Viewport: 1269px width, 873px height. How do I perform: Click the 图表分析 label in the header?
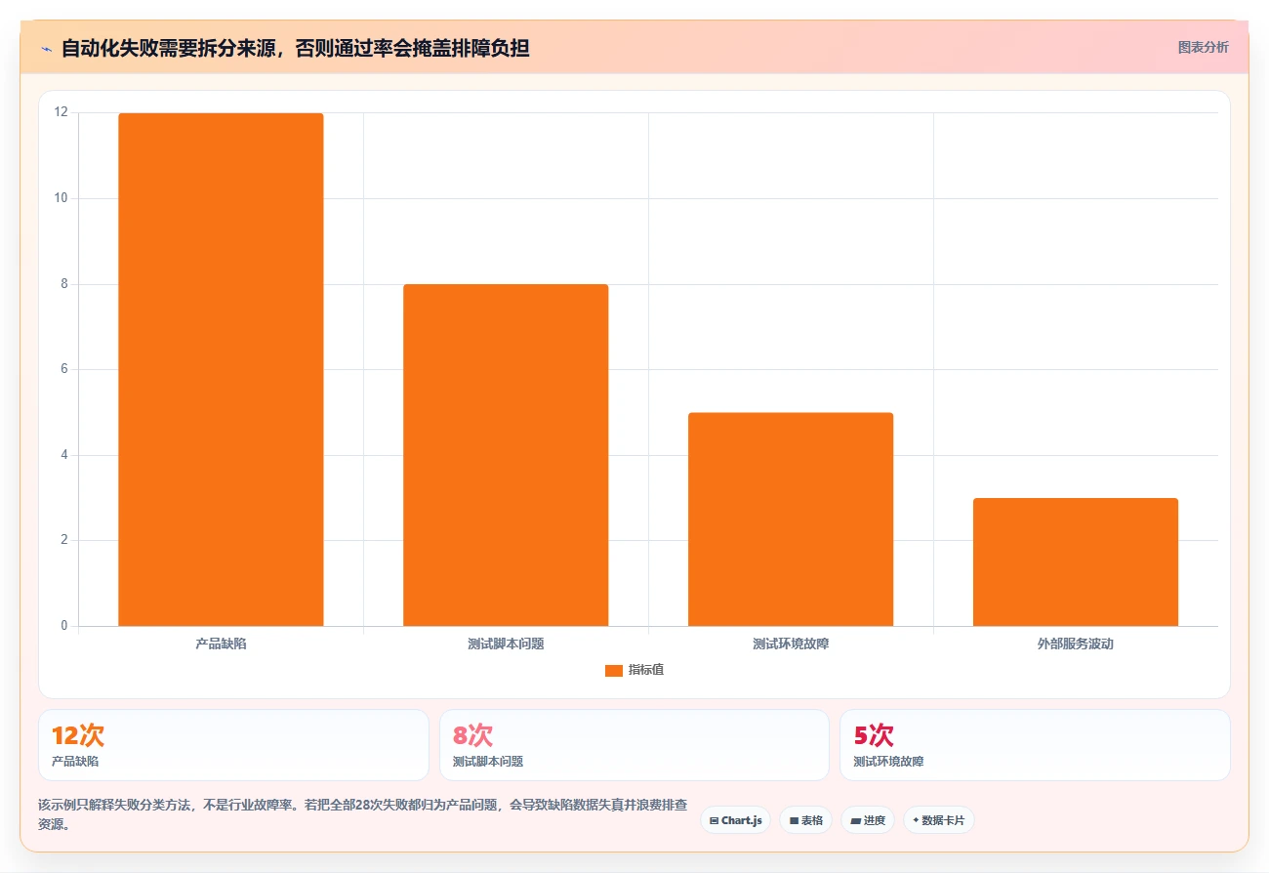pyautogui.click(x=1203, y=47)
